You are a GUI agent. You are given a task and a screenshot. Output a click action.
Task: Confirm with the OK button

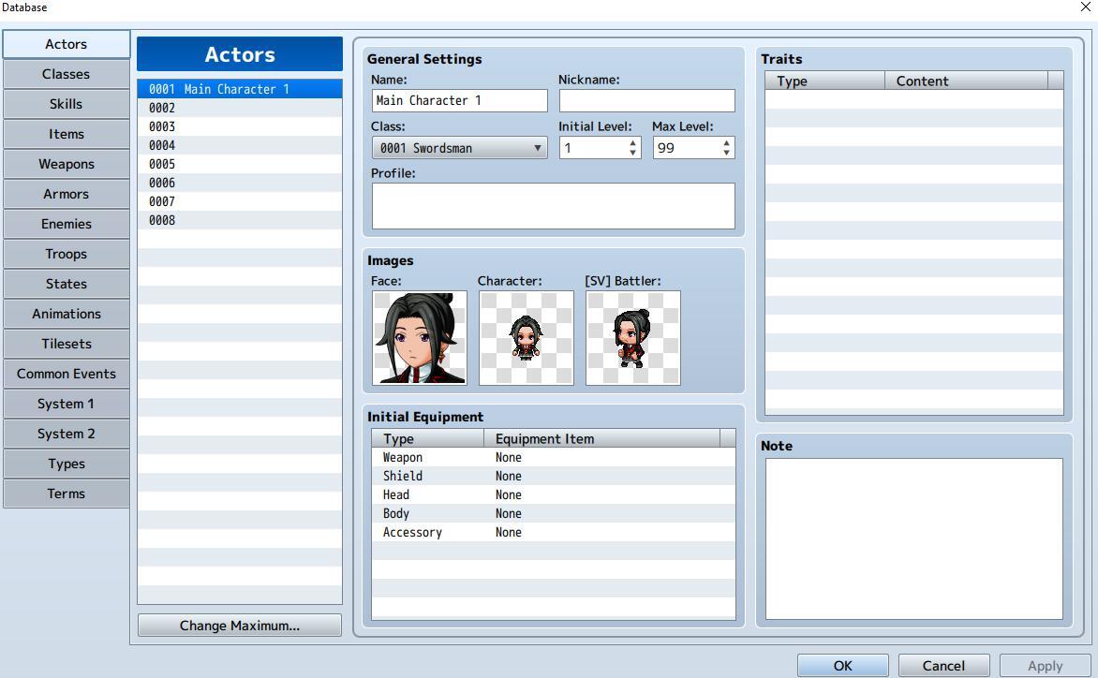842,666
